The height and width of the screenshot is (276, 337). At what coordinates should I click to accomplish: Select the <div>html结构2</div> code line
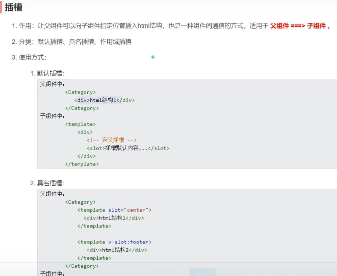click(117, 250)
